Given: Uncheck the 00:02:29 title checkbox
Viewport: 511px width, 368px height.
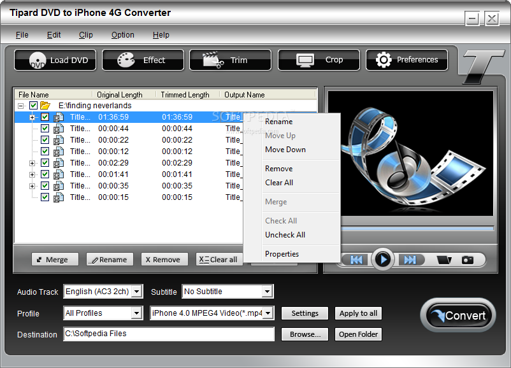Looking at the screenshot, I should (45, 163).
